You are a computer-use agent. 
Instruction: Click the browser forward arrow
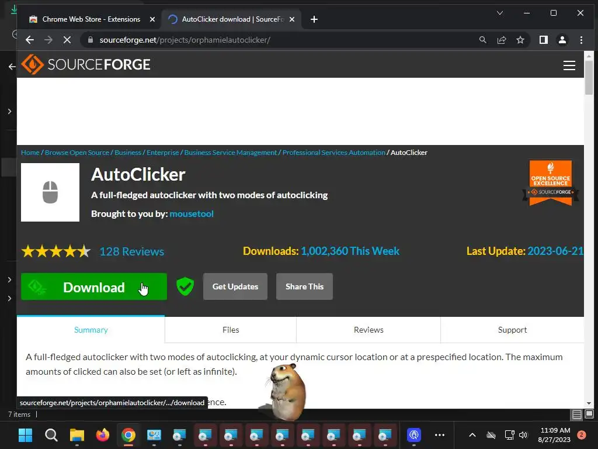48,40
